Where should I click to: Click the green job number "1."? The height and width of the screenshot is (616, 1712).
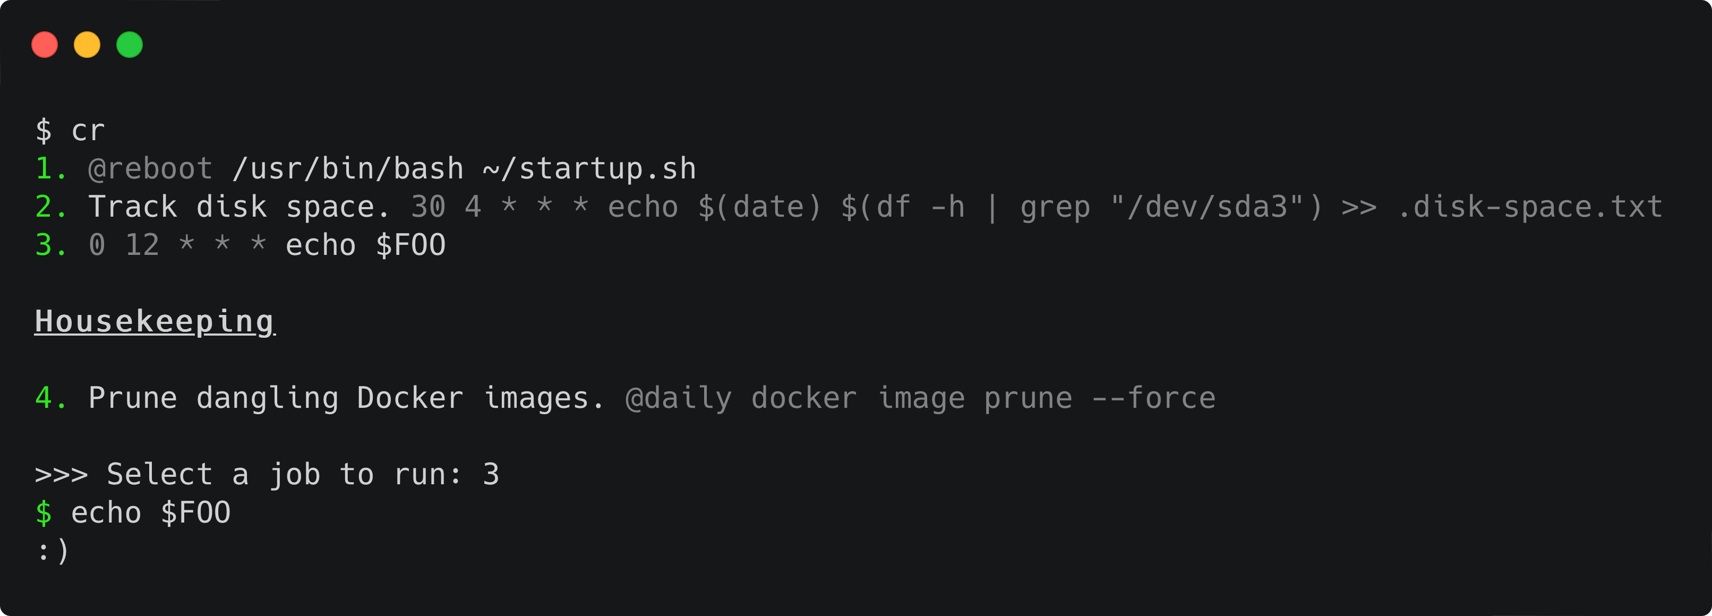pos(50,169)
